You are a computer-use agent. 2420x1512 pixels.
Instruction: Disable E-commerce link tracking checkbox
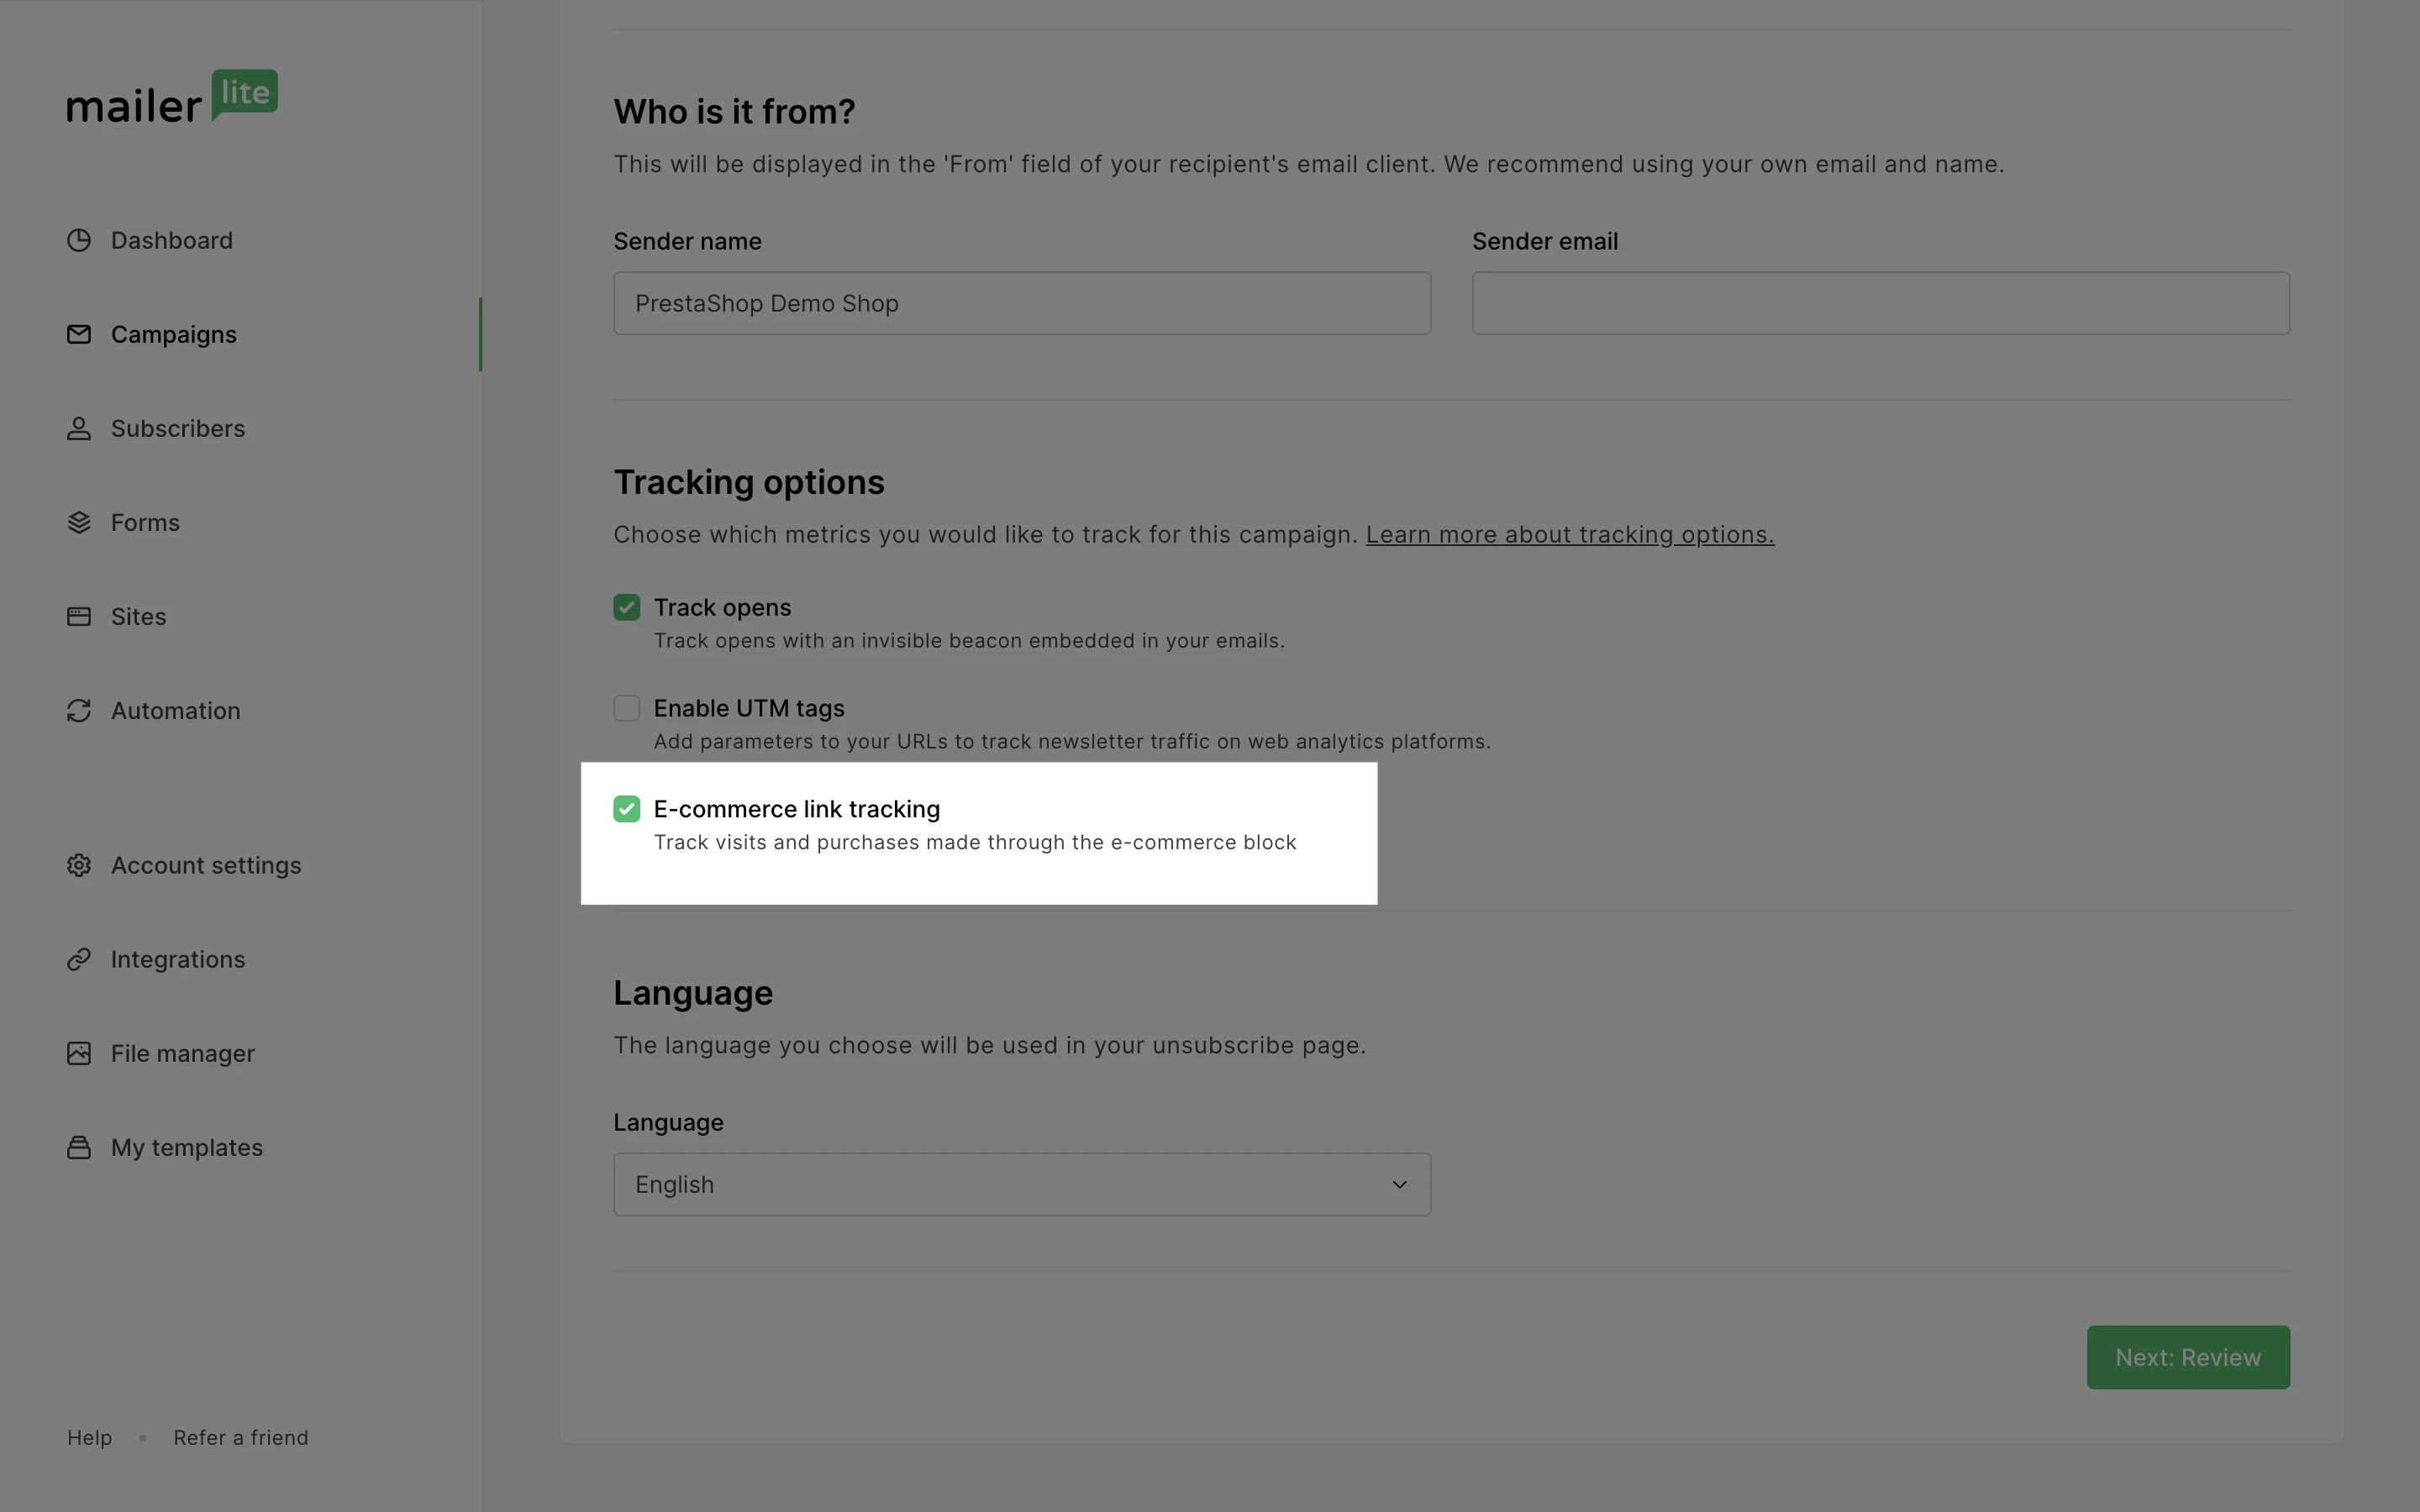(627, 809)
